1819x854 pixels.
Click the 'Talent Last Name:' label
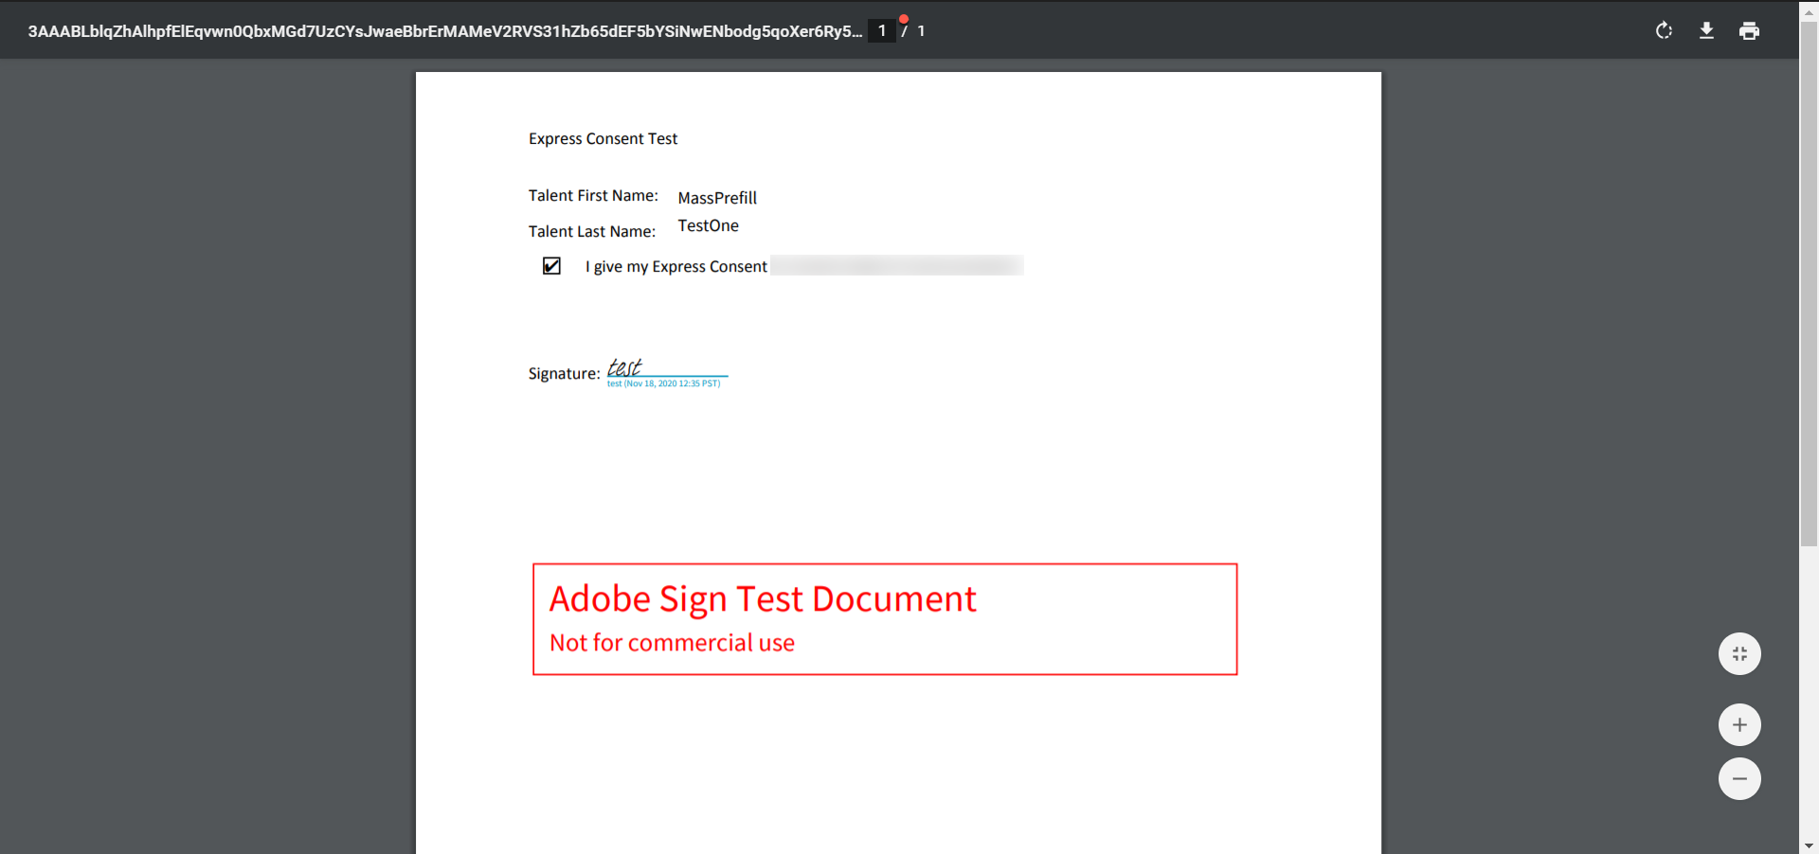click(591, 232)
